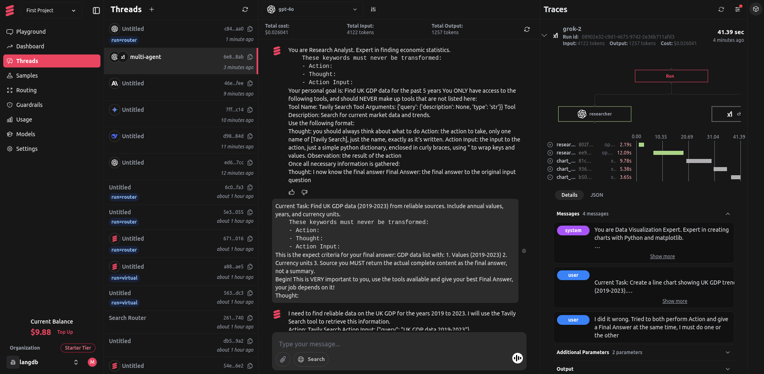The width and height of the screenshot is (764, 374).
Task: Click the paperclip attachment icon in message bar
Action: pos(283,359)
